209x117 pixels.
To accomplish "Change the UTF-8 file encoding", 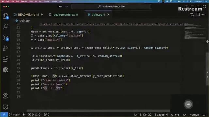I will [175, 115].
